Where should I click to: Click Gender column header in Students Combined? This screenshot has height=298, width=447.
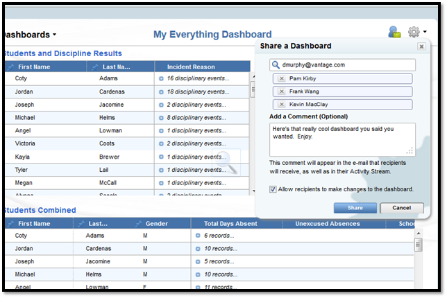[x=156, y=224]
